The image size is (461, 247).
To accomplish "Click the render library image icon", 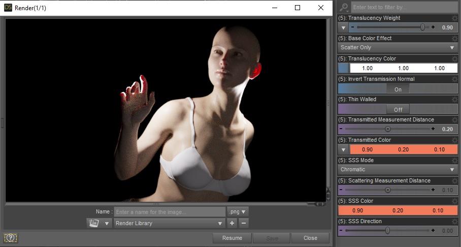I will (x=94, y=223).
